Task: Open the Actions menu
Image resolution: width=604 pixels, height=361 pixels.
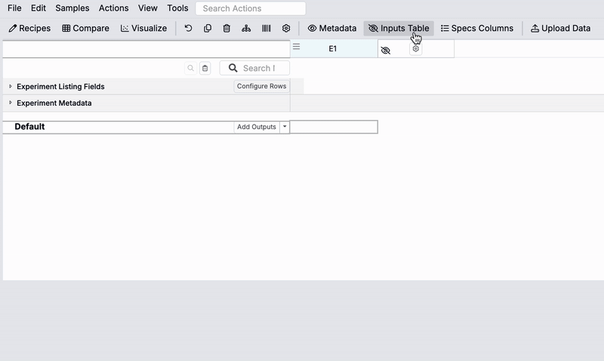Action: (x=114, y=8)
